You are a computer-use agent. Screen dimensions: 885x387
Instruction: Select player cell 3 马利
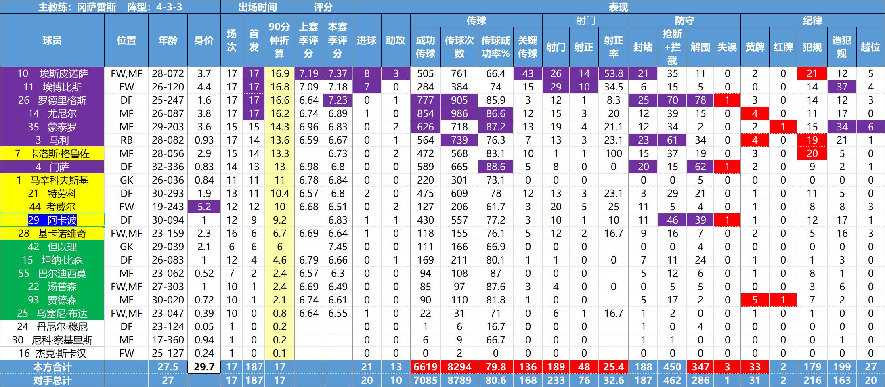52,140
